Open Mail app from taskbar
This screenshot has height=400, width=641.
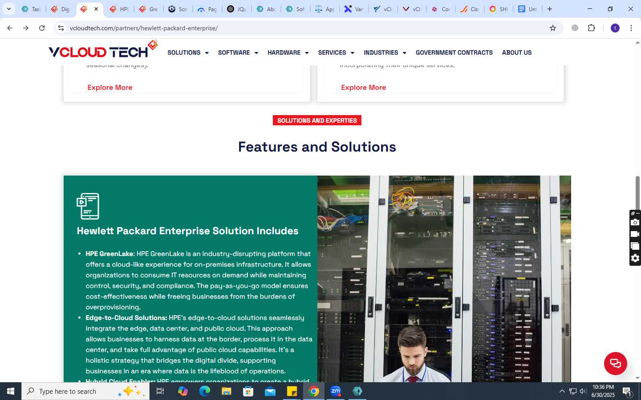pos(270,391)
